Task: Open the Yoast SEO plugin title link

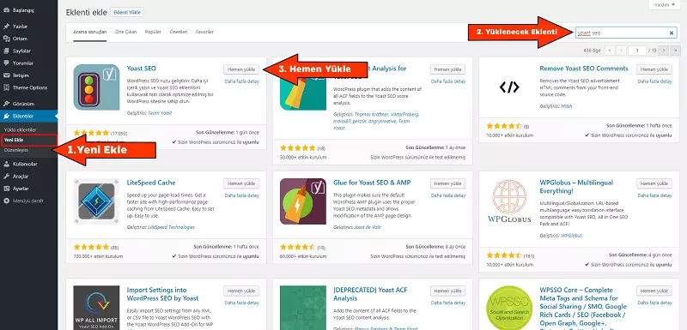Action: tap(141, 69)
